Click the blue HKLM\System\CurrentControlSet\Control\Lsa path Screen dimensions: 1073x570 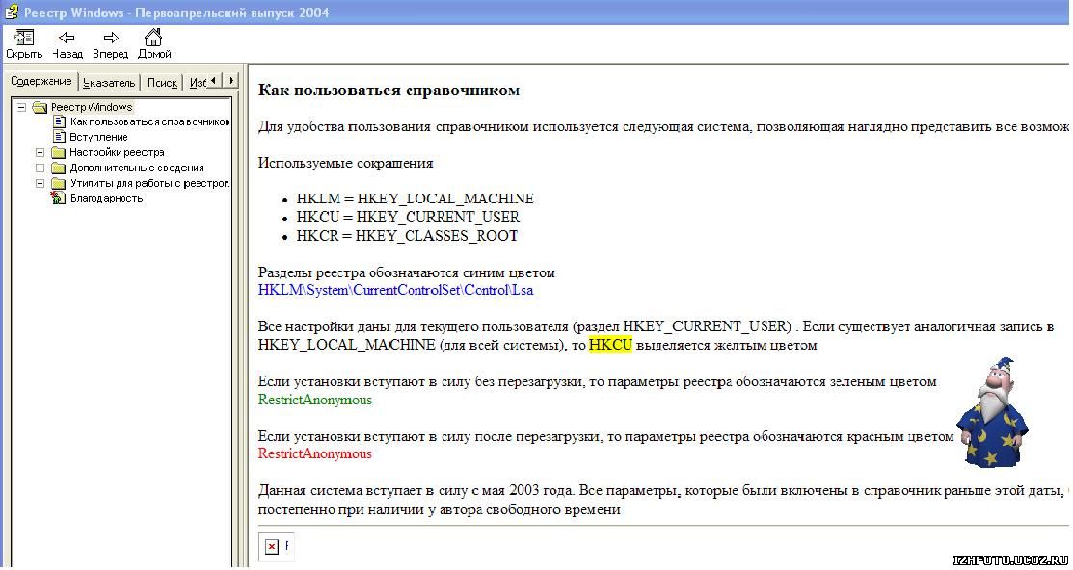tap(395, 290)
